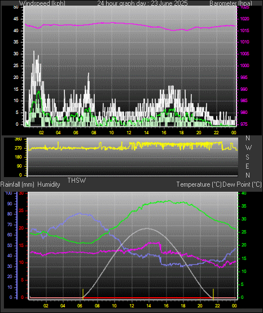Click wind direction axis value "360"
The height and width of the screenshot is (313, 263).
[x=18, y=139]
